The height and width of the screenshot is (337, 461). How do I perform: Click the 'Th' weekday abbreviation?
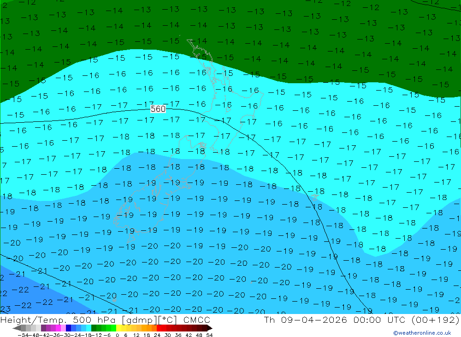pyautogui.click(x=269, y=320)
